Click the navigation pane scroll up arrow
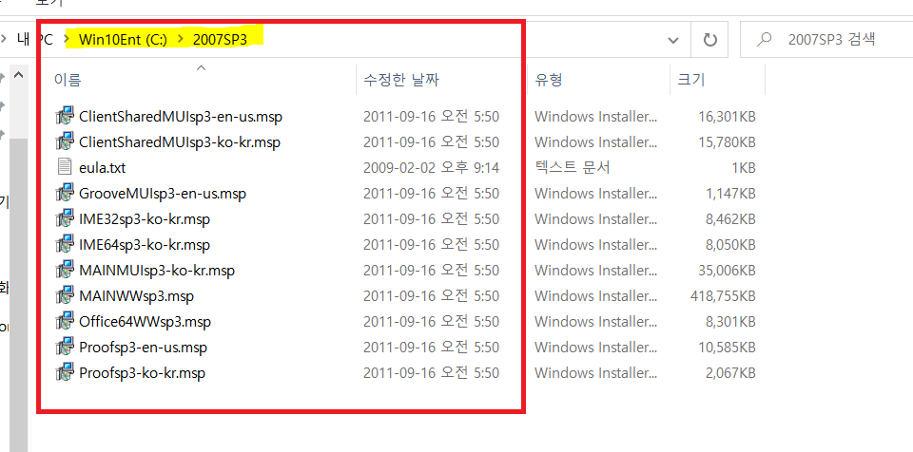The width and height of the screenshot is (913, 452). (x=18, y=75)
